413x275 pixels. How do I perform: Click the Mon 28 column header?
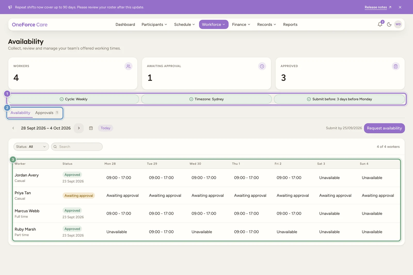tap(110, 164)
